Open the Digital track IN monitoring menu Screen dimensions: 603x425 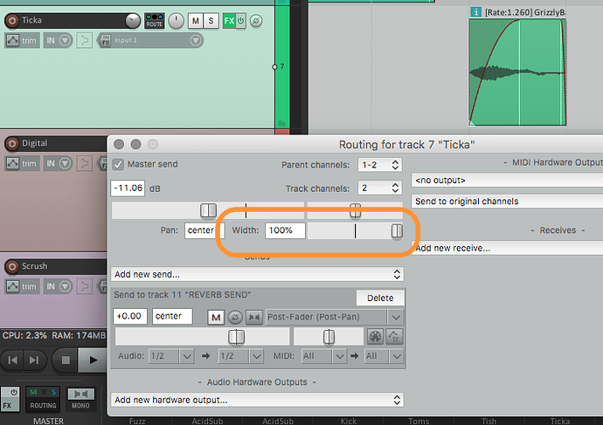pyautogui.click(x=58, y=163)
